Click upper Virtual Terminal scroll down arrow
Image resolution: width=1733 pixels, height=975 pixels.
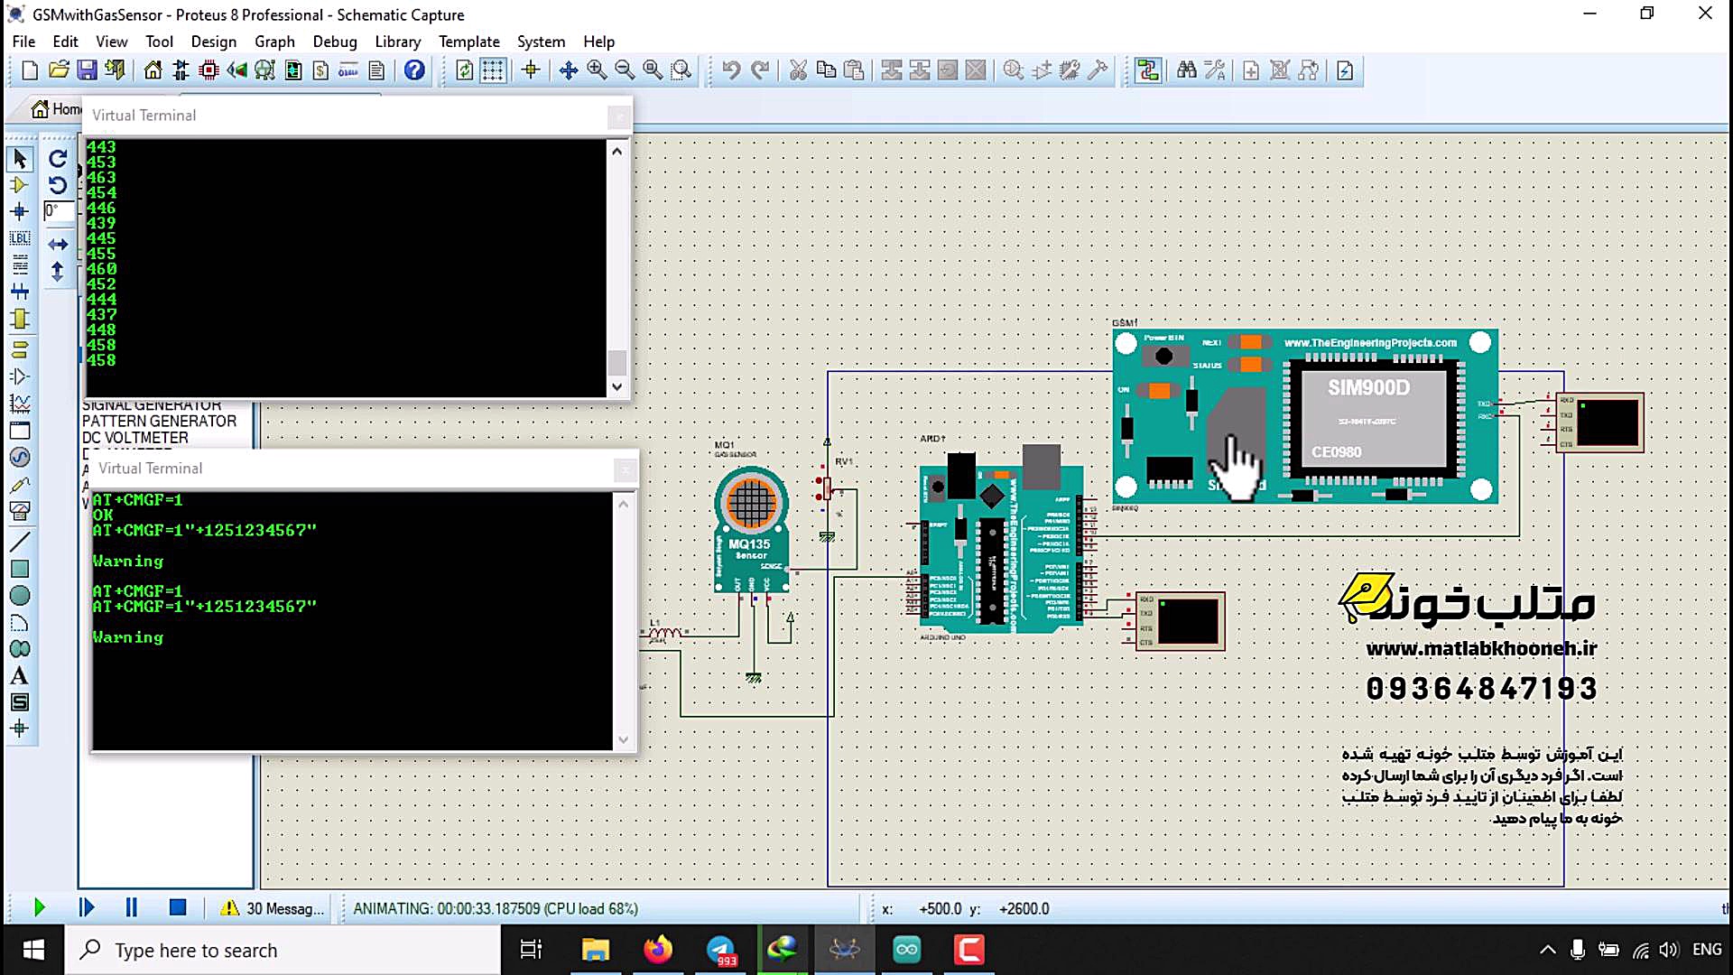pos(617,386)
